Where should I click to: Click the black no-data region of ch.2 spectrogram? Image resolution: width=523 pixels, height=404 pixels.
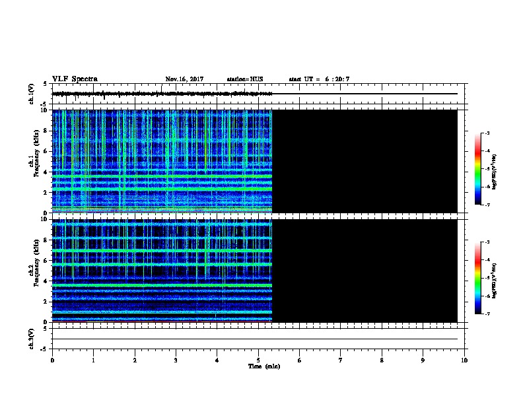pos(365,271)
